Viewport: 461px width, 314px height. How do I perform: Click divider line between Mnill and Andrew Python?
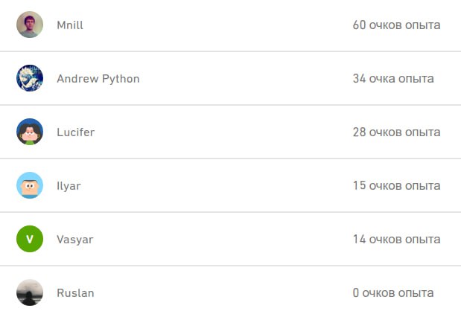(230, 51)
